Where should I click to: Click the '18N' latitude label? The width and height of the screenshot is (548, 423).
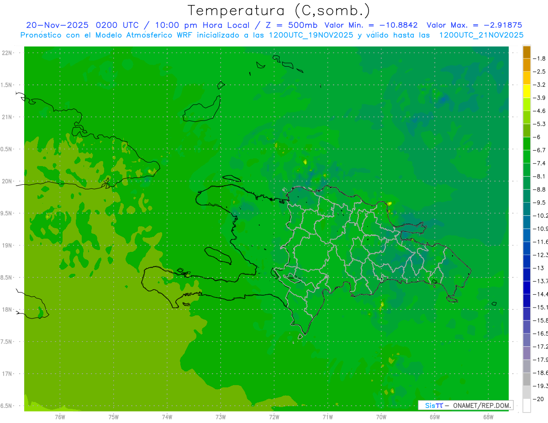click(x=7, y=309)
